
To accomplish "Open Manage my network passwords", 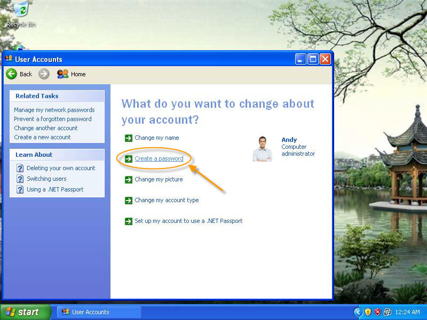I will [x=54, y=110].
